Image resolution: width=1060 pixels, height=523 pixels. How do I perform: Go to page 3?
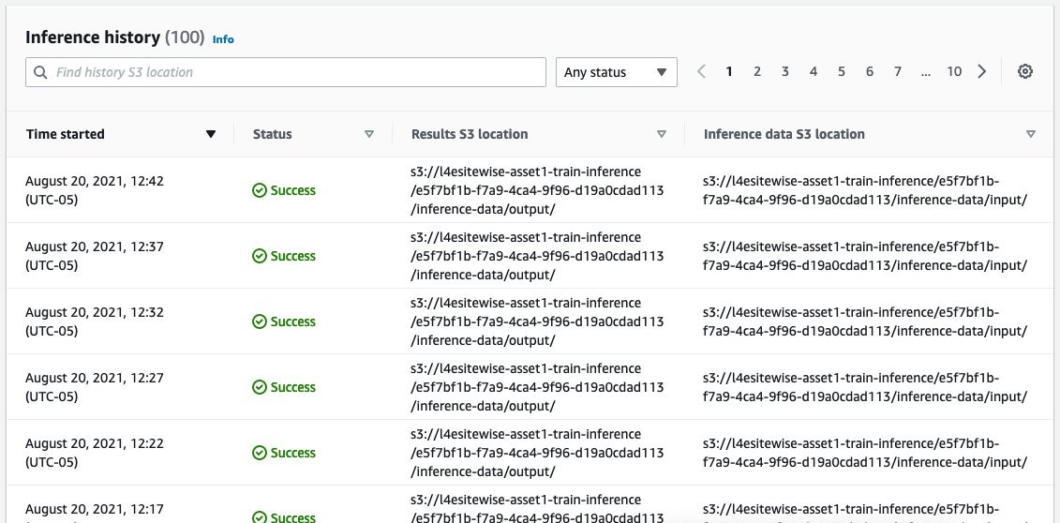[x=784, y=71]
